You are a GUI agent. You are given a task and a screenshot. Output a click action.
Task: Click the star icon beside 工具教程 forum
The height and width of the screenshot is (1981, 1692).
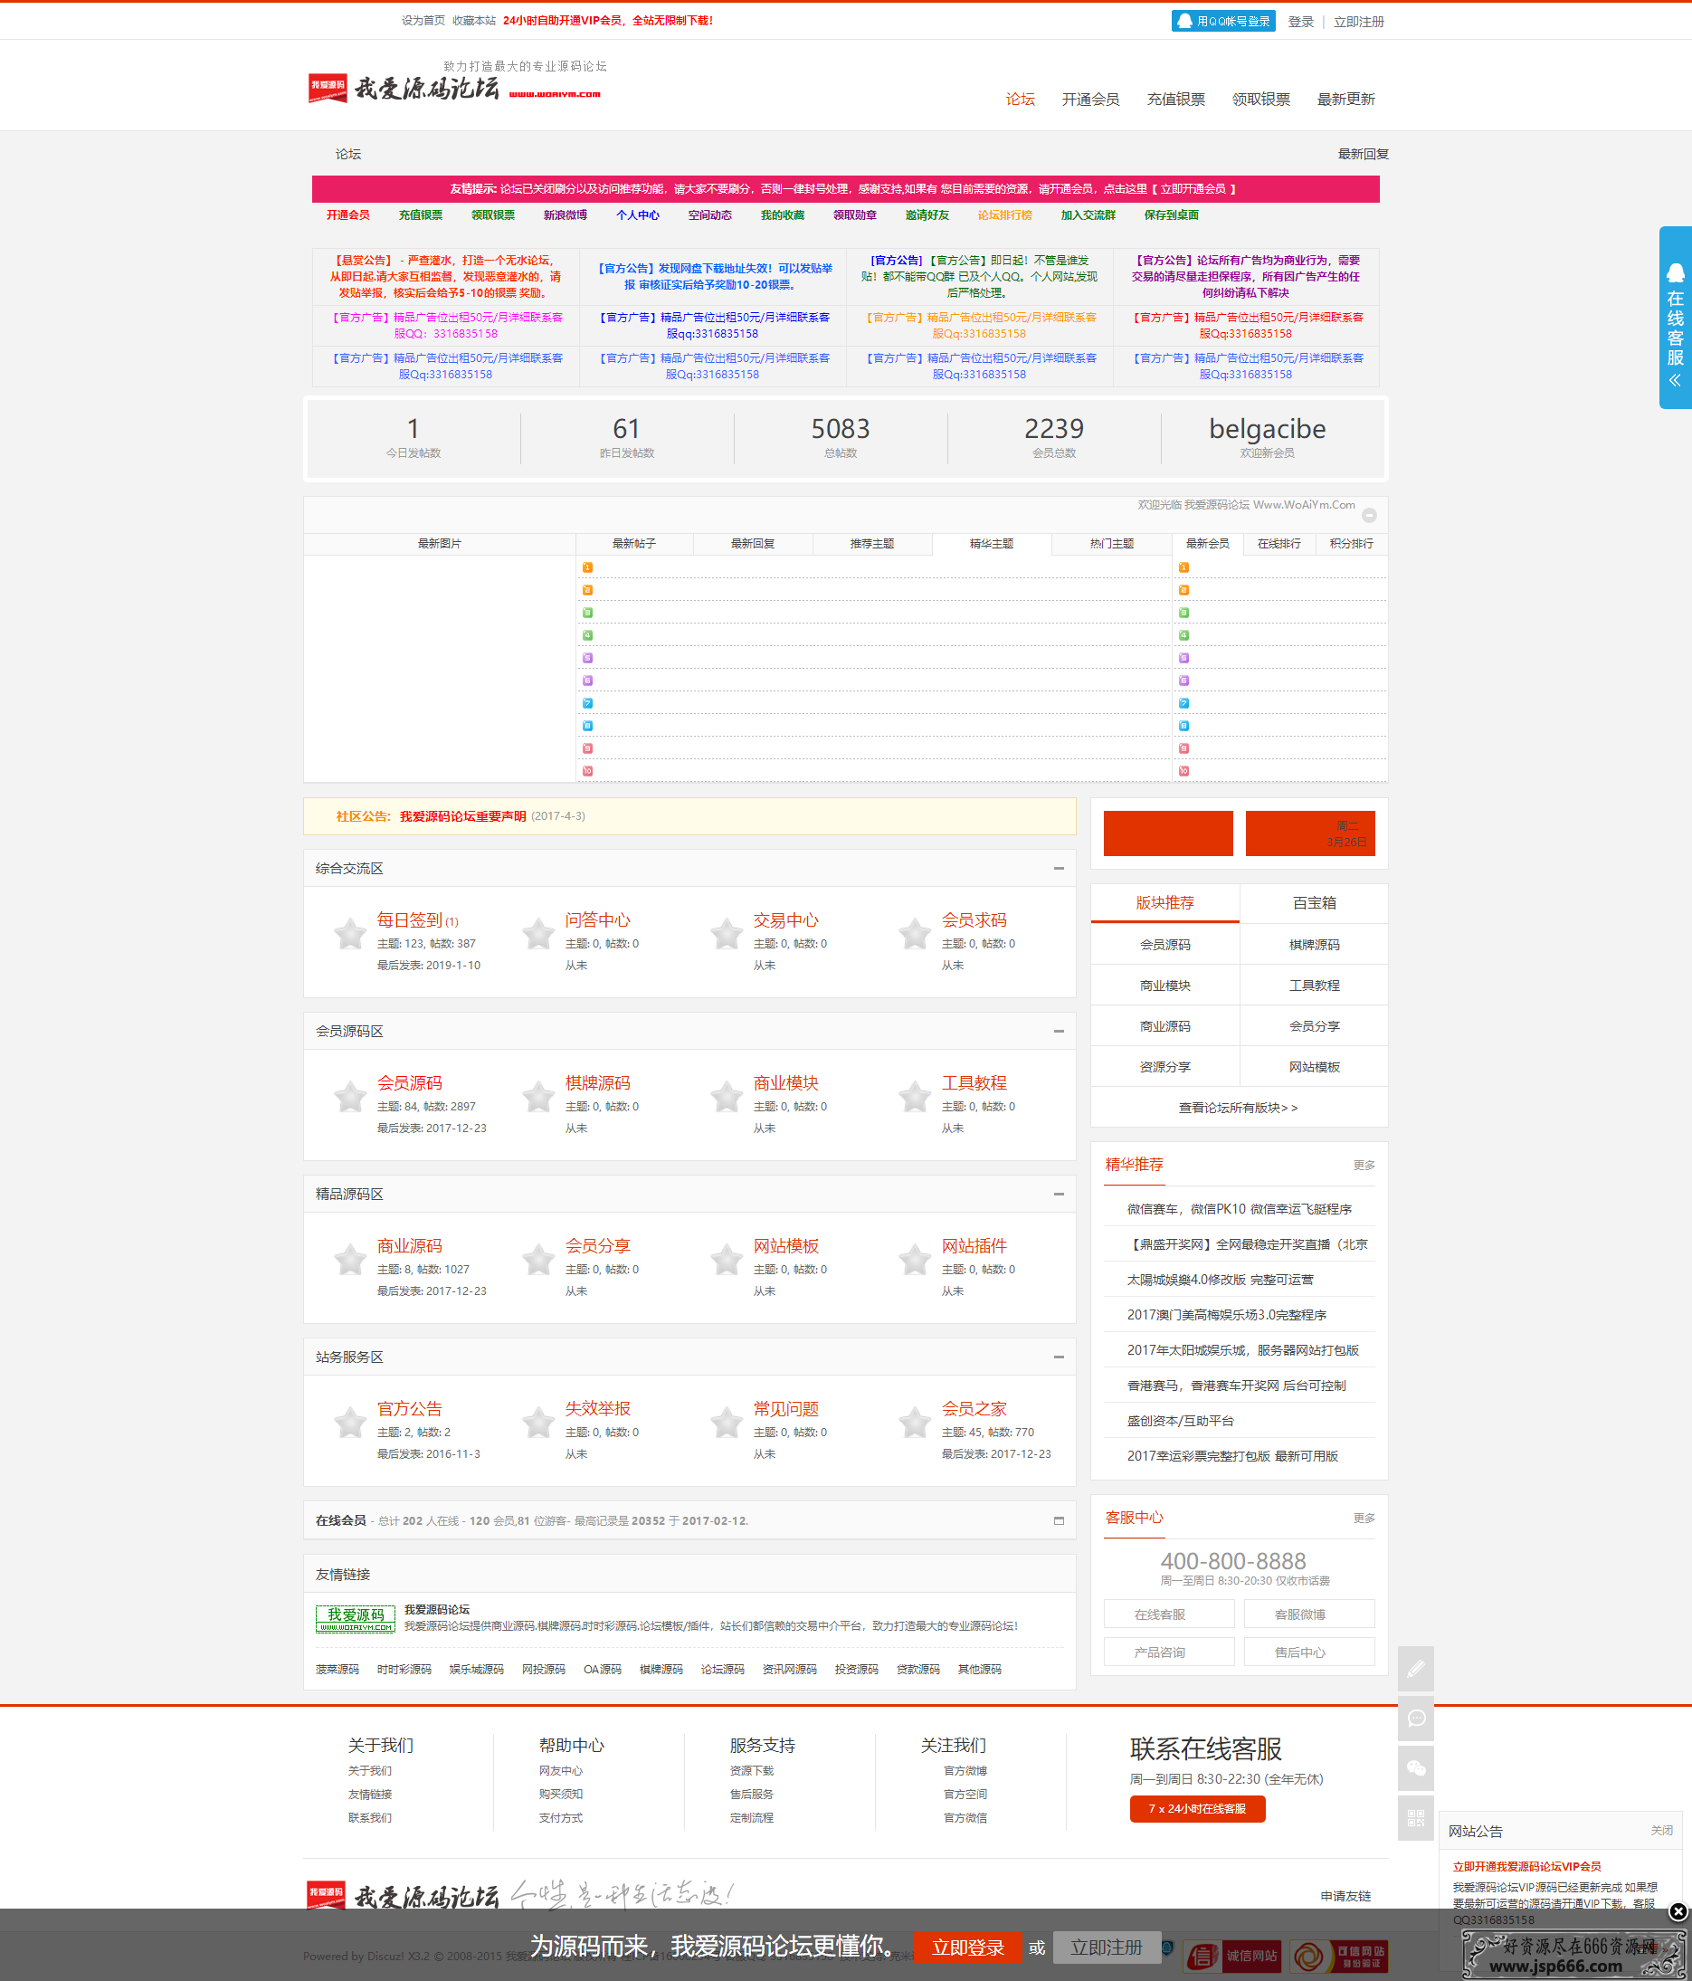click(915, 1096)
